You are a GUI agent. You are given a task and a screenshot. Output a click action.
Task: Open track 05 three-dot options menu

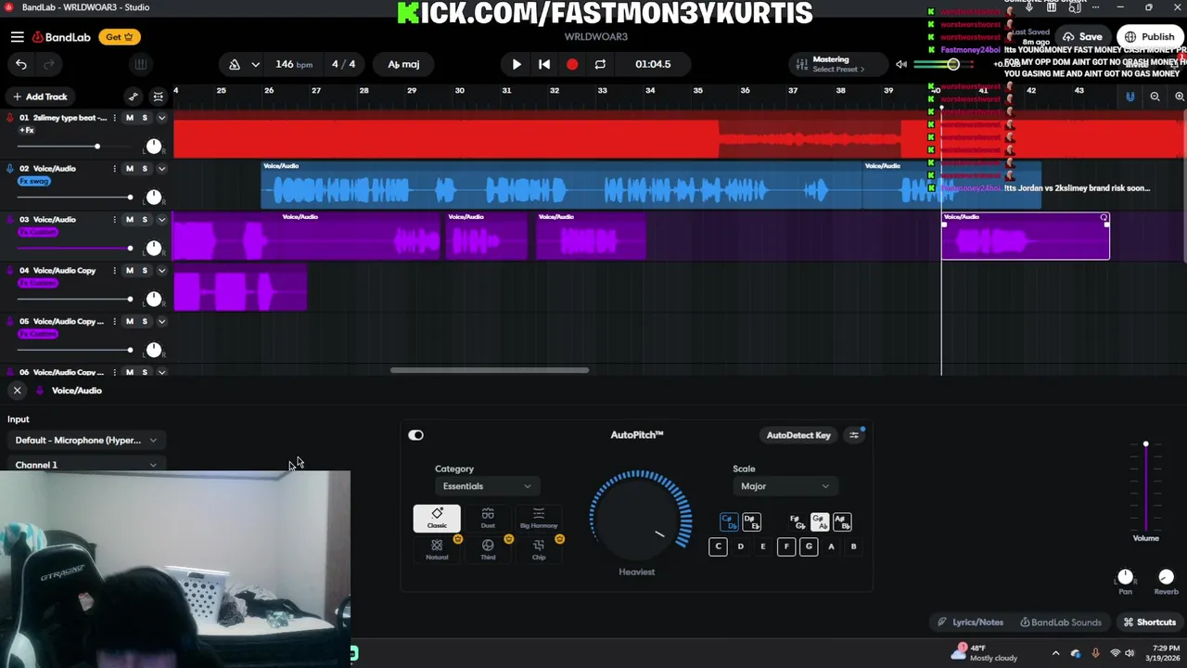point(115,322)
